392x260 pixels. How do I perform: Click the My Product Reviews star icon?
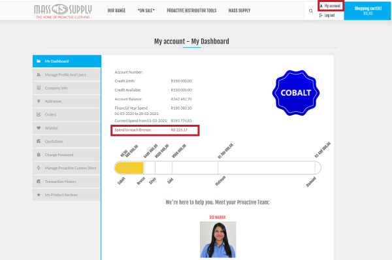pyautogui.click(x=39, y=195)
